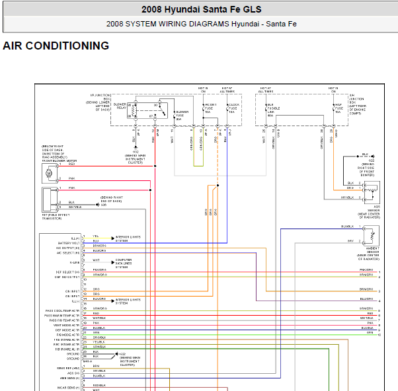Click the "YEL" wire label at pin 1

point(96,236)
